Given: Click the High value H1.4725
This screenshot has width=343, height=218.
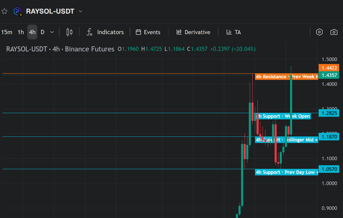Looking at the screenshot, I should tap(152, 49).
